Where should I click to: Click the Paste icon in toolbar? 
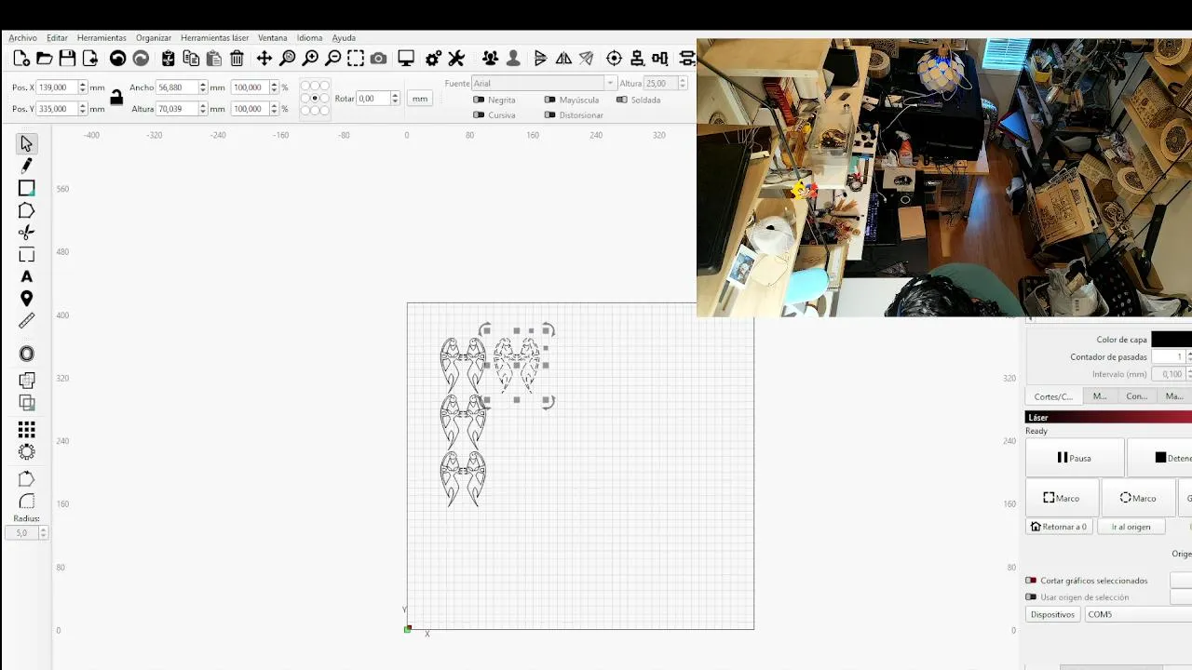coord(214,59)
